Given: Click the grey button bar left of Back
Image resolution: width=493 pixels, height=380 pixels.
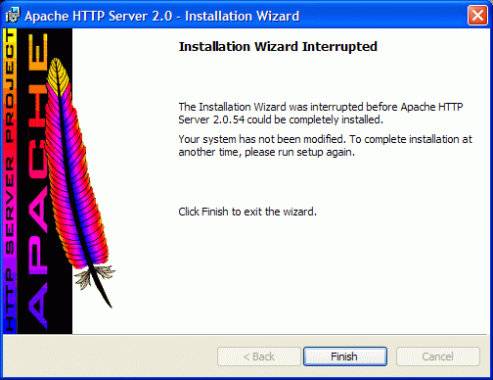Looking at the screenshot, I should (x=111, y=356).
